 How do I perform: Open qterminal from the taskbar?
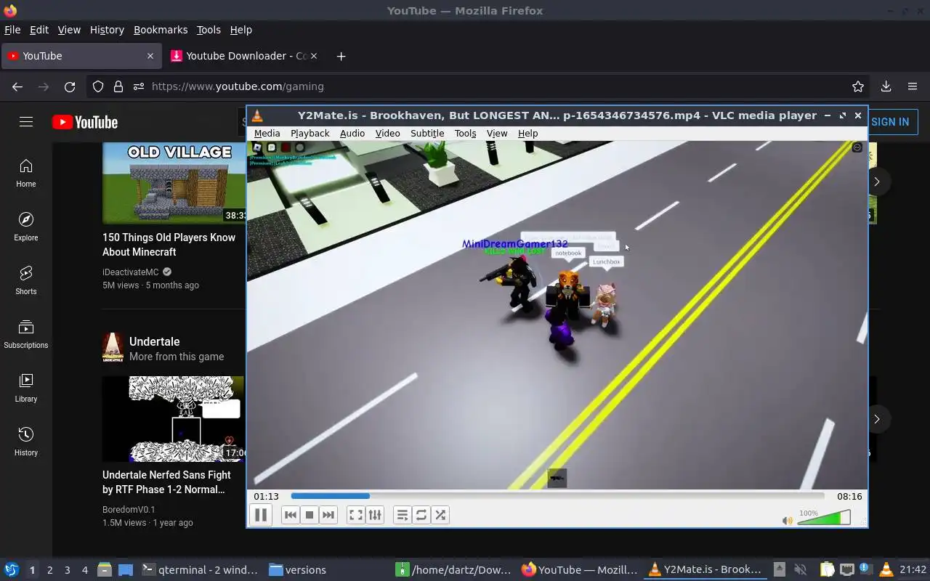coord(201,570)
